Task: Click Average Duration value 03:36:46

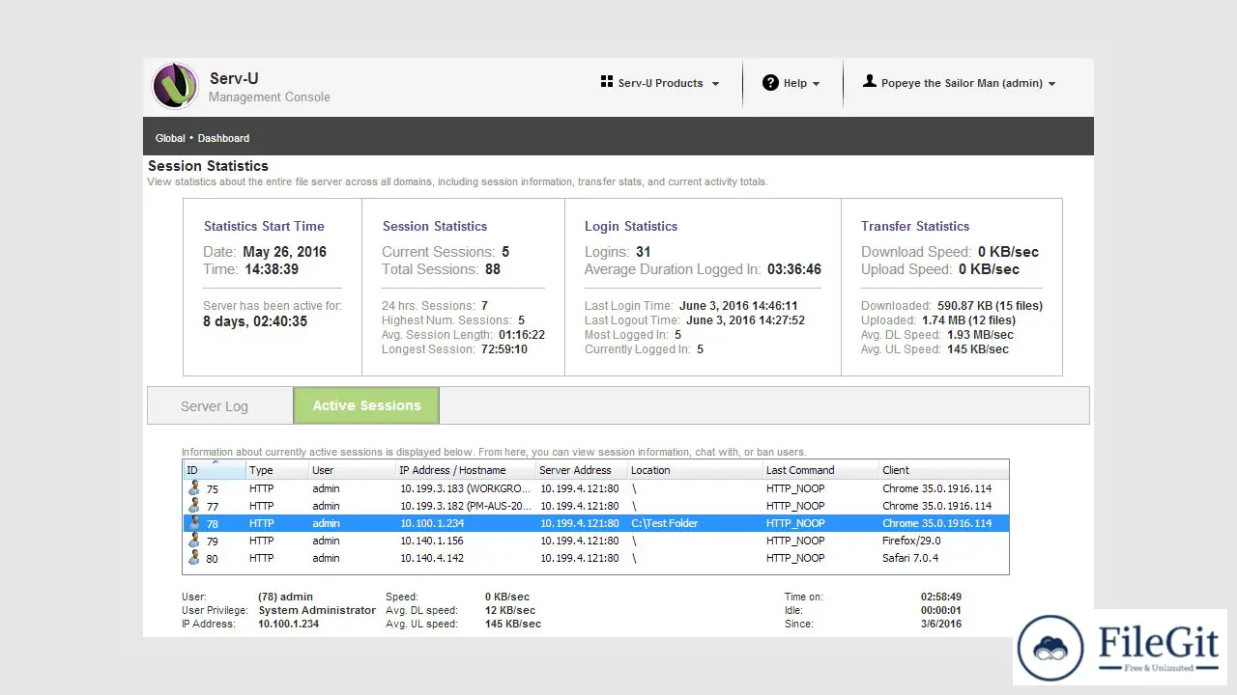Action: point(794,269)
